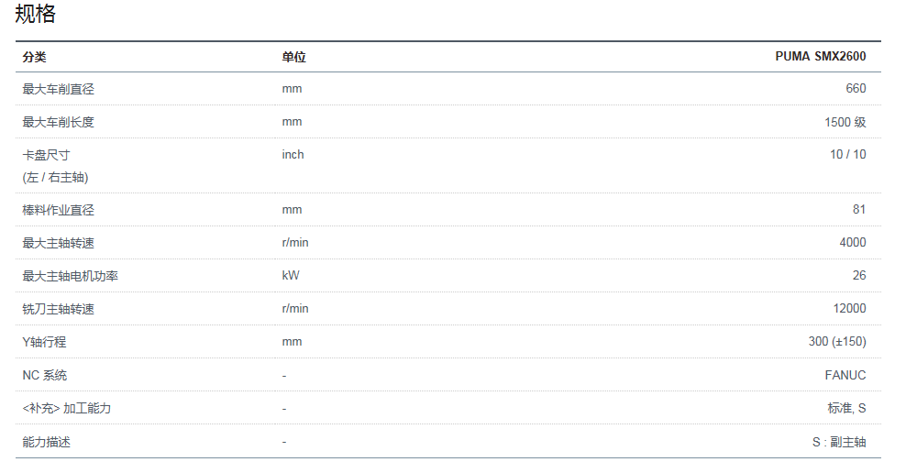Select the 分类 column header
The height and width of the screenshot is (462, 917).
pos(35,57)
